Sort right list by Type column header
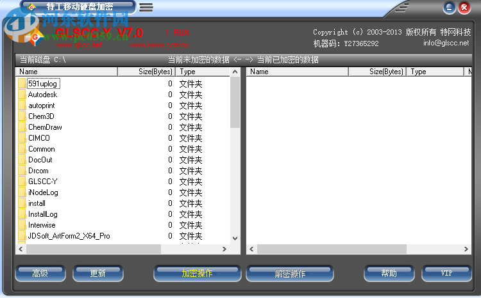This screenshot has width=481, height=298. [x=435, y=72]
